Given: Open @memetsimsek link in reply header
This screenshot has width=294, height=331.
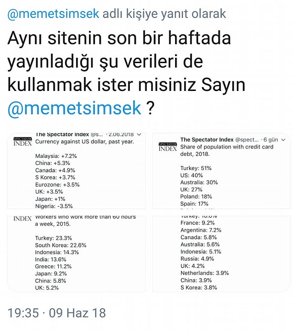Looking at the screenshot, I should (x=53, y=14).
